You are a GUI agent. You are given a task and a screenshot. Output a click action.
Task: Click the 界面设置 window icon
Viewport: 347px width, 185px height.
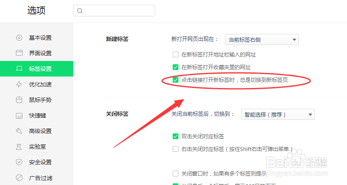[x=19, y=53]
